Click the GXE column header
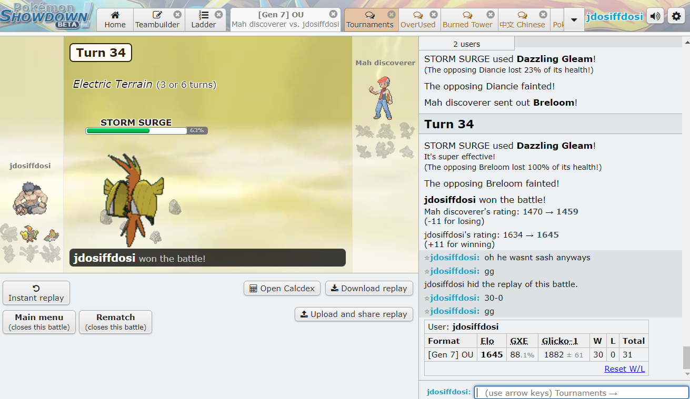 519,341
